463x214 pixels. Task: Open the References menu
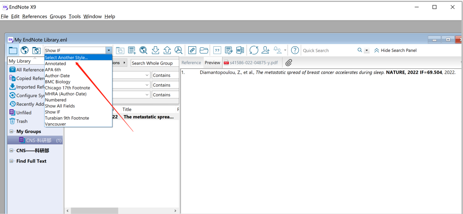(x=35, y=17)
